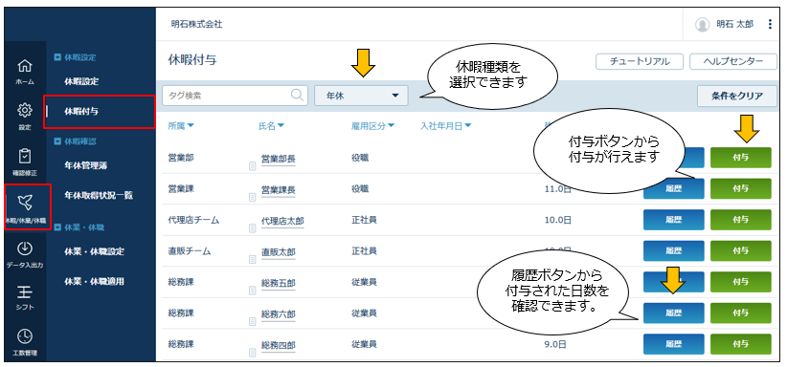The image size is (787, 367).
Task: Click 付与 button for 総務六郎
Action: (741, 313)
